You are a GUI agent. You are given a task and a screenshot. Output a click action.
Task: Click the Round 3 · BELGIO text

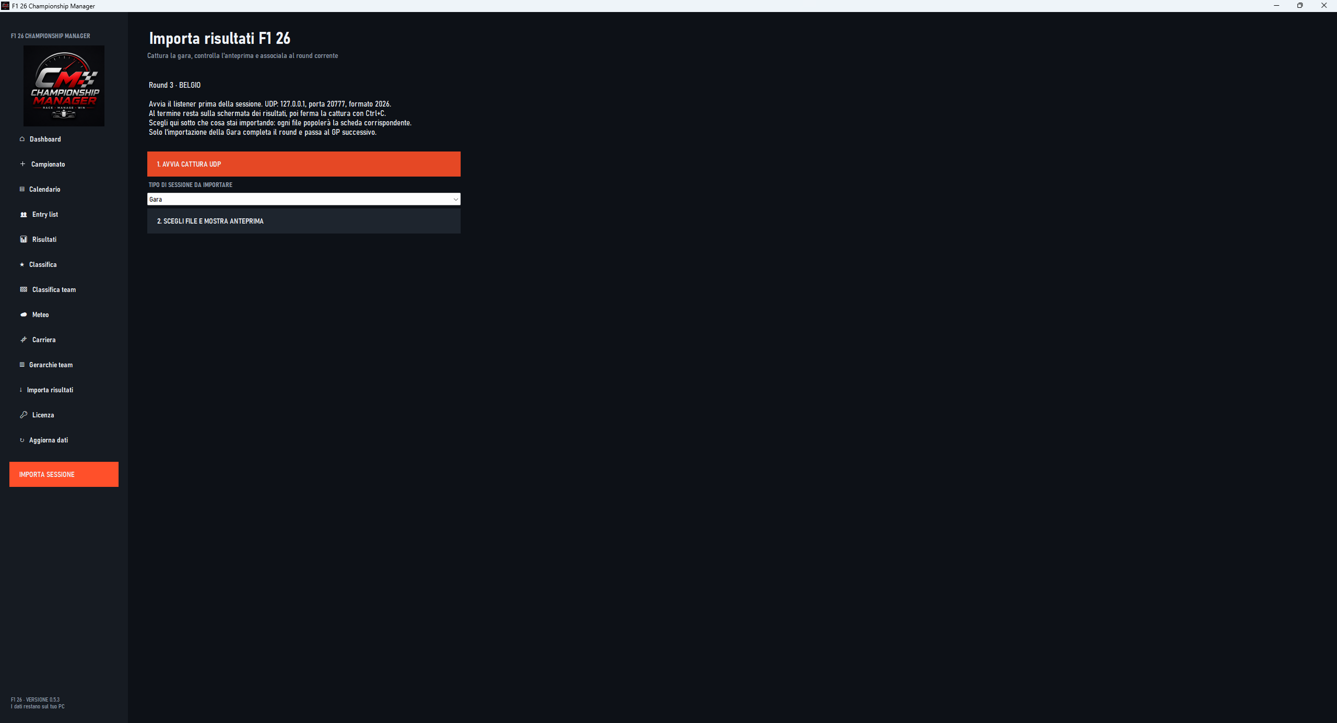tap(174, 85)
